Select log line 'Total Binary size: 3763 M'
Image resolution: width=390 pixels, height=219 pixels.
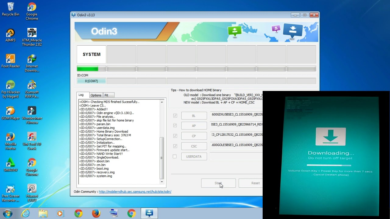click(105, 135)
